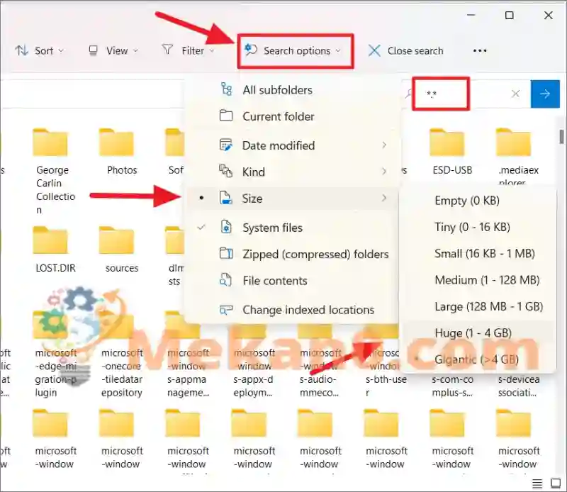
Task: Close the File Explorer window
Action: [x=548, y=15]
